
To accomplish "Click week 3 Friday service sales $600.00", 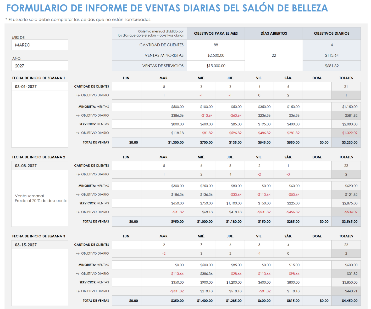I will click(x=259, y=282).
